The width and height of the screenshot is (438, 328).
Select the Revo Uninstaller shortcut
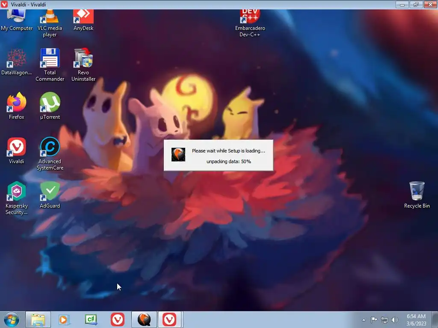[x=83, y=65]
